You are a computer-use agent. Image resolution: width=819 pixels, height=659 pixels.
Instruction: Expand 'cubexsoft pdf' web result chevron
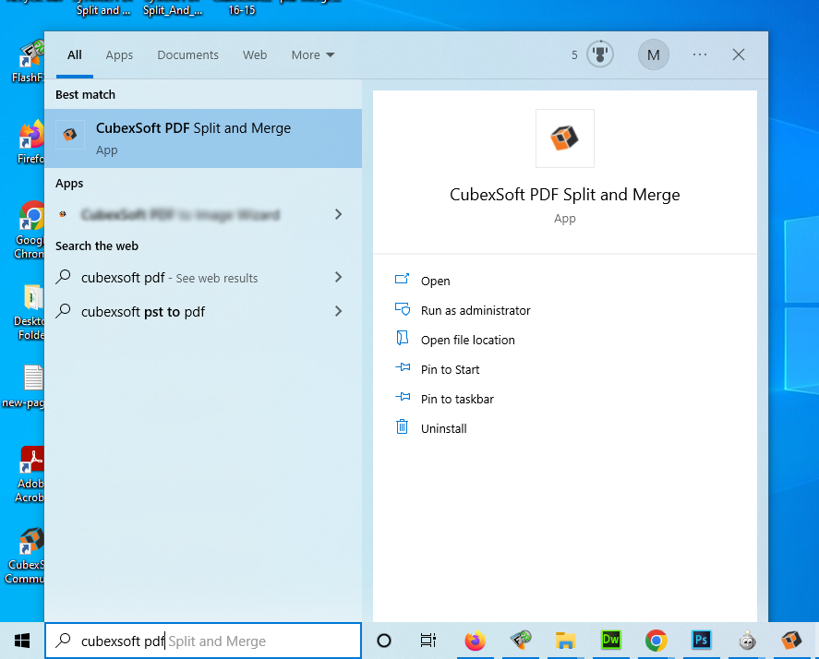(338, 277)
